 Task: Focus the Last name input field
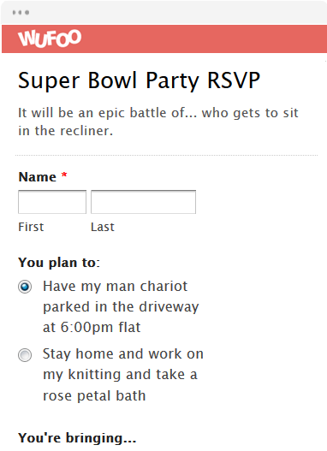point(143,202)
